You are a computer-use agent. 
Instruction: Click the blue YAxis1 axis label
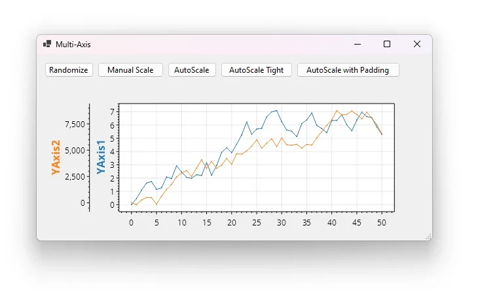101,157
